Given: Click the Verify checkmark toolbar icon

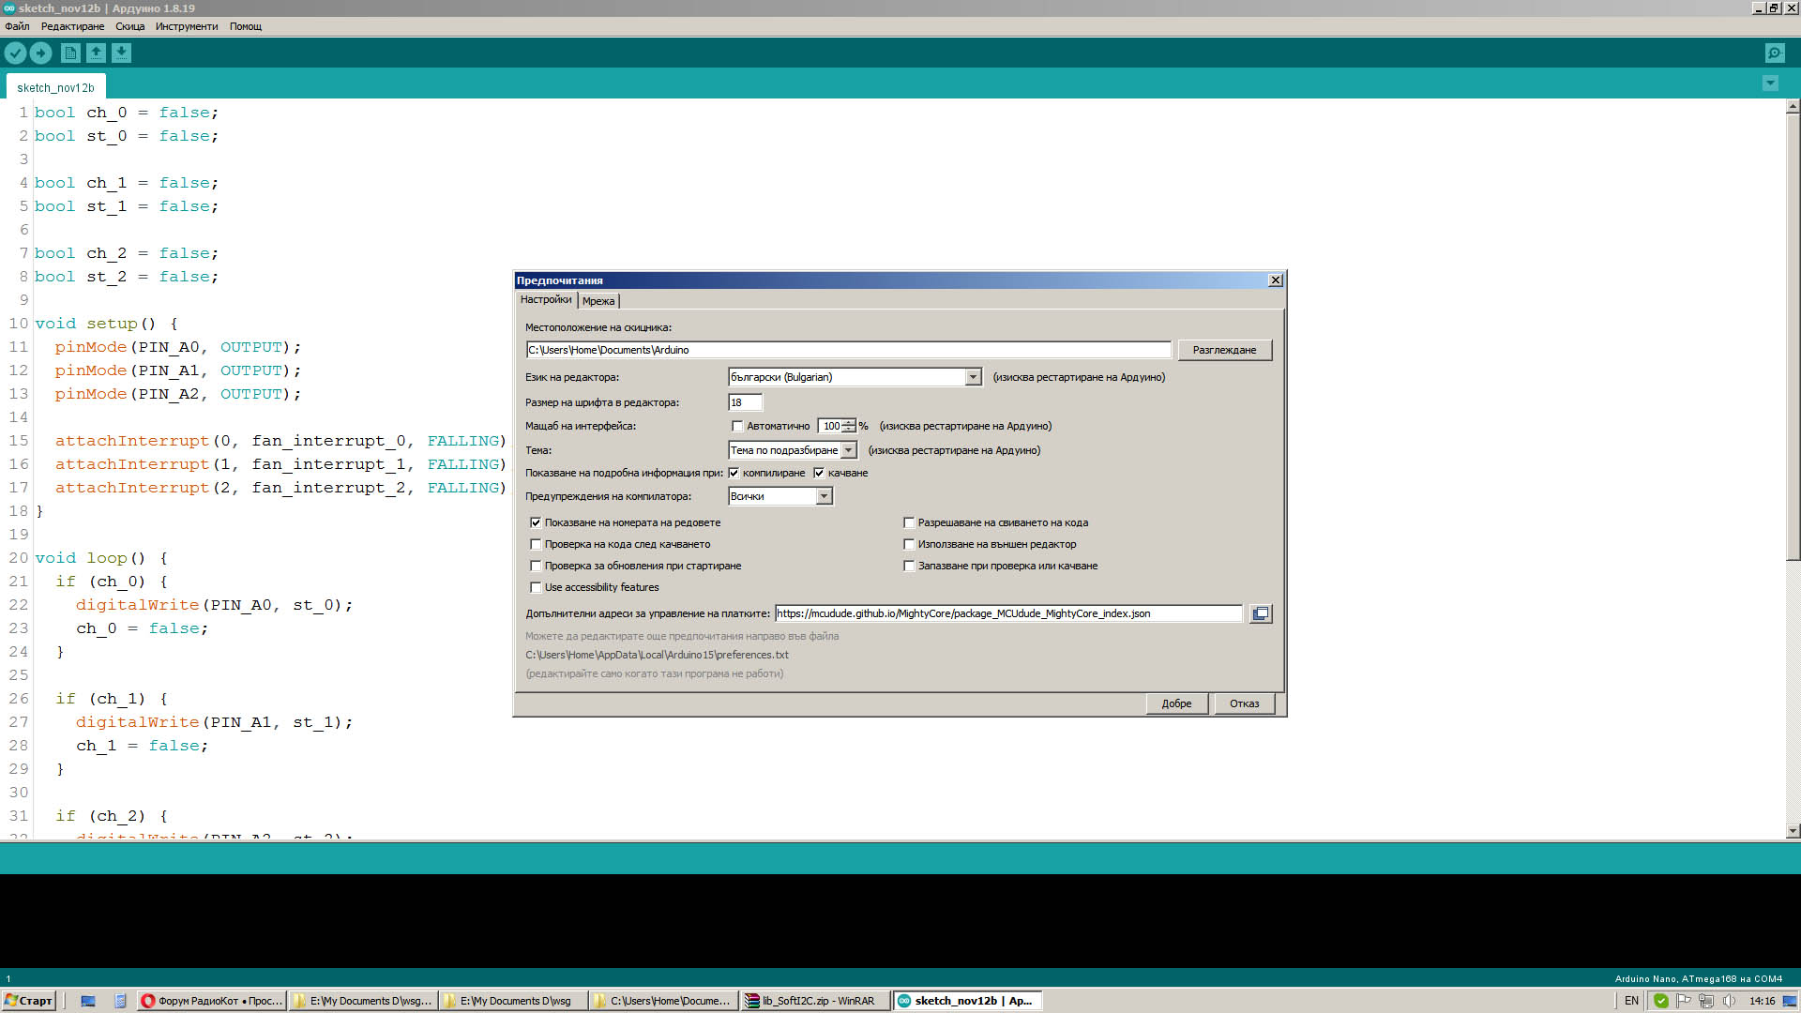Looking at the screenshot, I should tap(16, 53).
